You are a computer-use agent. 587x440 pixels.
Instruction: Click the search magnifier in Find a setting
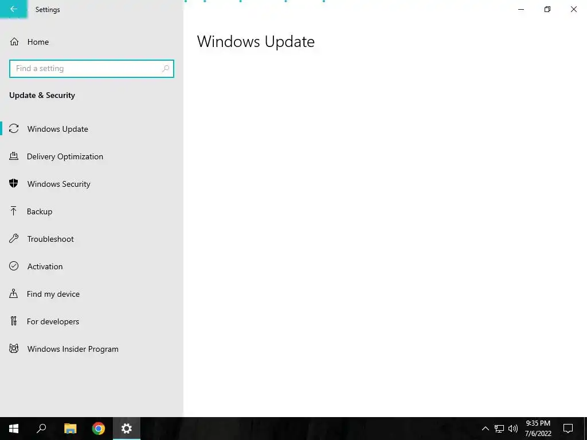pyautogui.click(x=166, y=69)
